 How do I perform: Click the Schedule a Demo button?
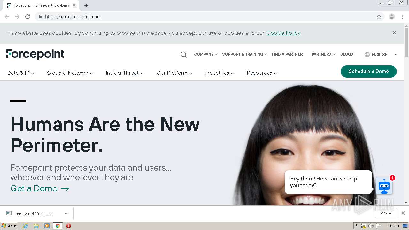click(369, 71)
